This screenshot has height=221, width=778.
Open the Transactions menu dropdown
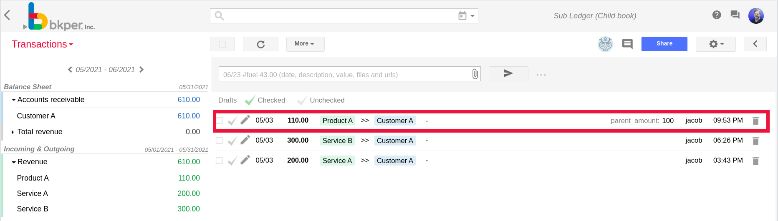[x=42, y=44]
